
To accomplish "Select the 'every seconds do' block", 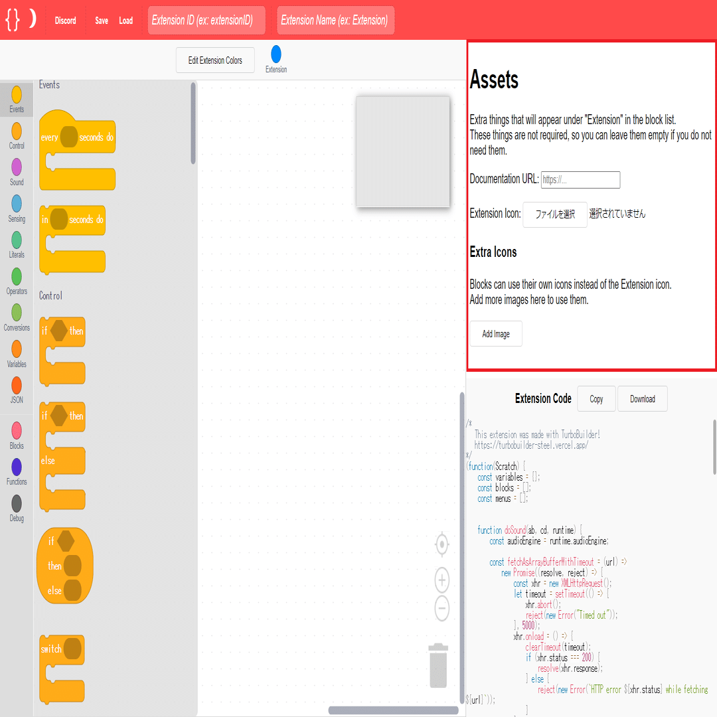I will (x=78, y=150).
